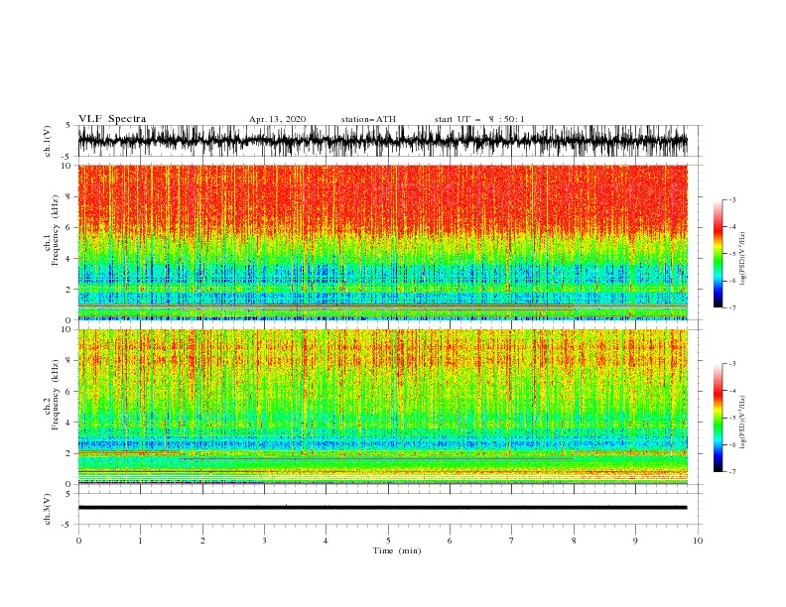Image resolution: width=786 pixels, height=607 pixels.
Task: Click the "-5" tick on ch.1 color bar
Action: coord(732,254)
